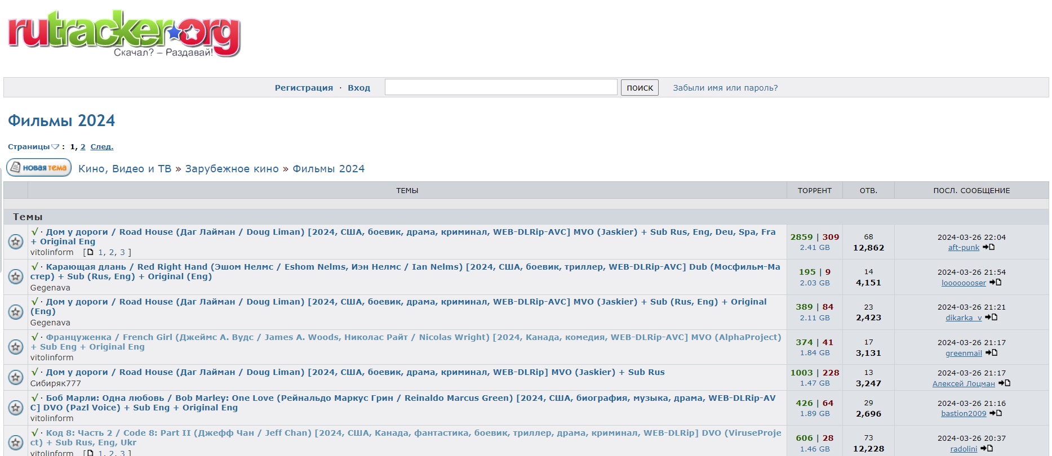Click last post arrow next to radolini
Image resolution: width=1052 pixels, height=456 pixels.
pos(987,449)
